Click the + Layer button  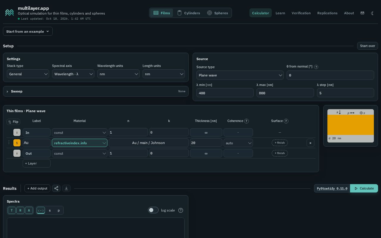pyautogui.click(x=37, y=163)
